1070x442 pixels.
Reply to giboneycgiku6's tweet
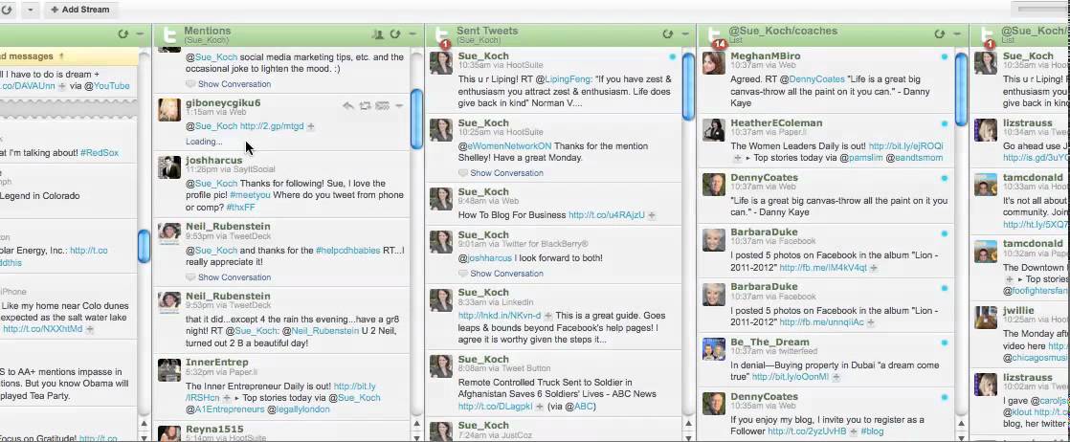pos(348,106)
